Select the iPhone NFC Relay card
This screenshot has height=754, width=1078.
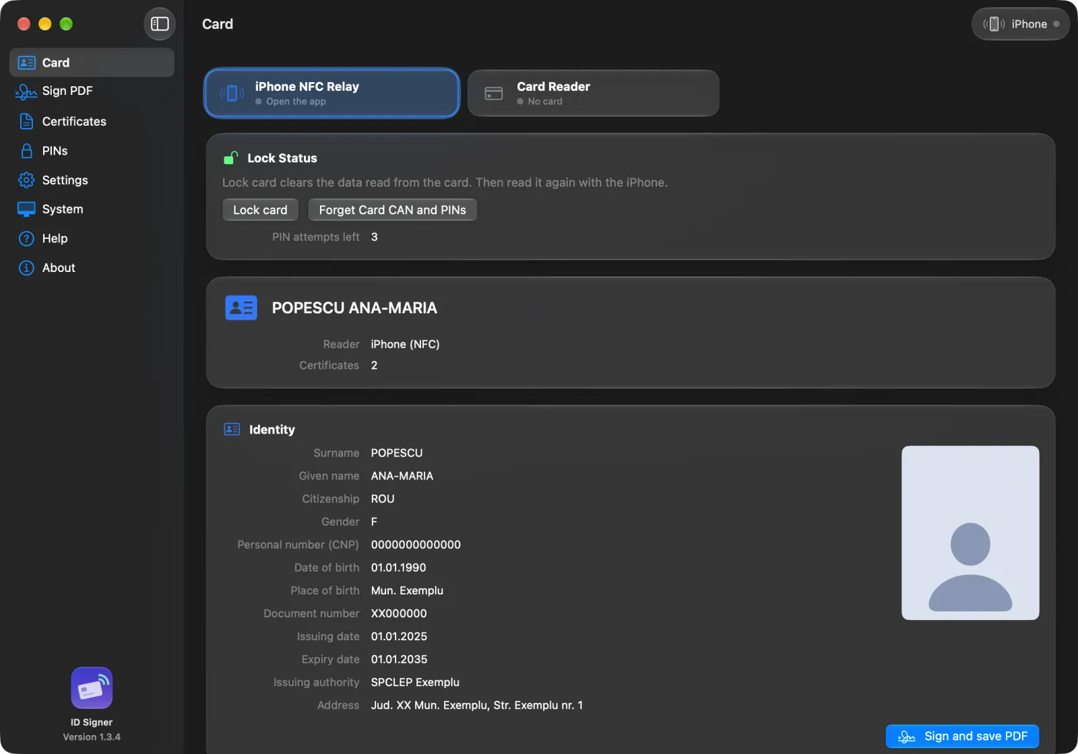331,93
